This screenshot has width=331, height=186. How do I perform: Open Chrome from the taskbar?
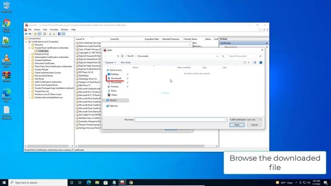pos(131,182)
